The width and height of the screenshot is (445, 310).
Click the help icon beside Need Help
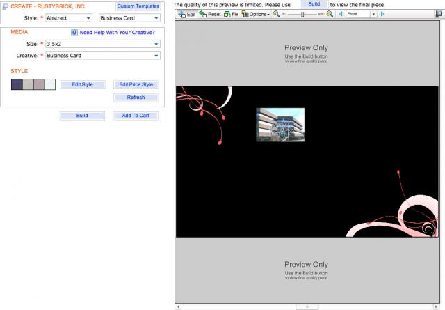(74, 33)
